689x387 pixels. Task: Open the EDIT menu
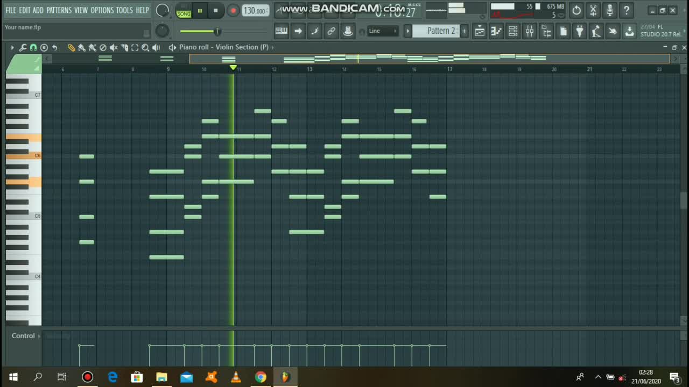pyautogui.click(x=25, y=10)
